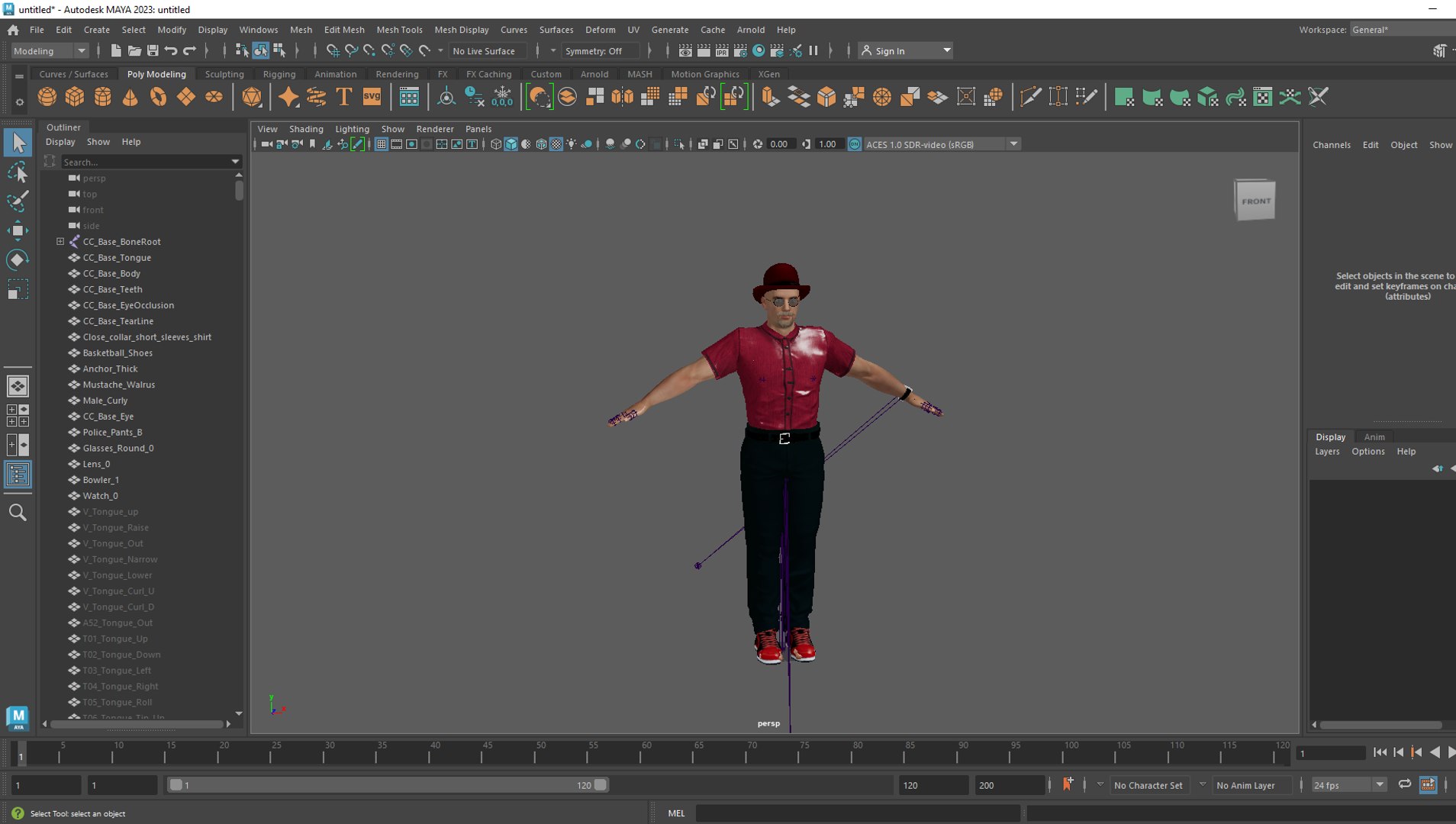The image size is (1456, 824).
Task: Click the polygon Type tool shelf icon
Action: (344, 97)
